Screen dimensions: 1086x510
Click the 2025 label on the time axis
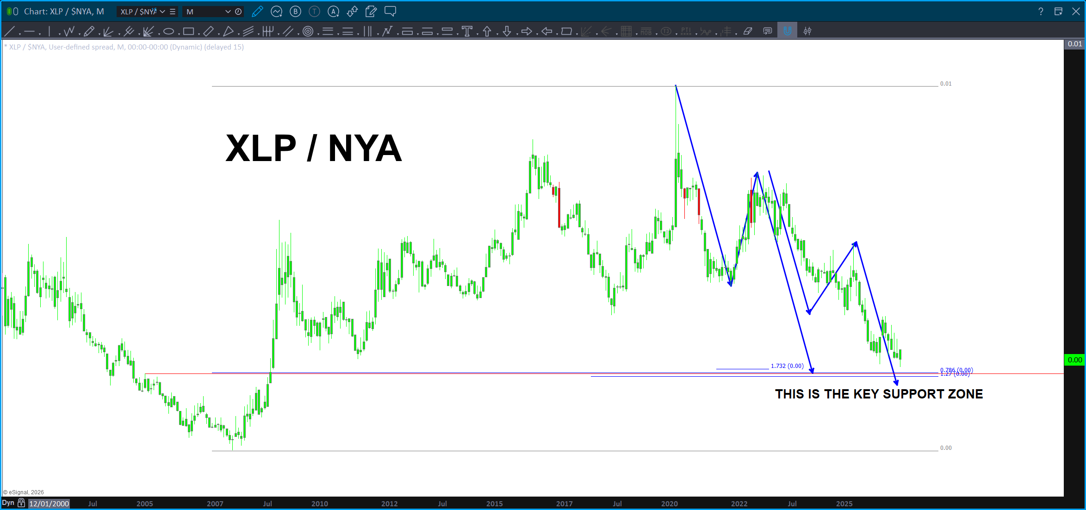(844, 504)
